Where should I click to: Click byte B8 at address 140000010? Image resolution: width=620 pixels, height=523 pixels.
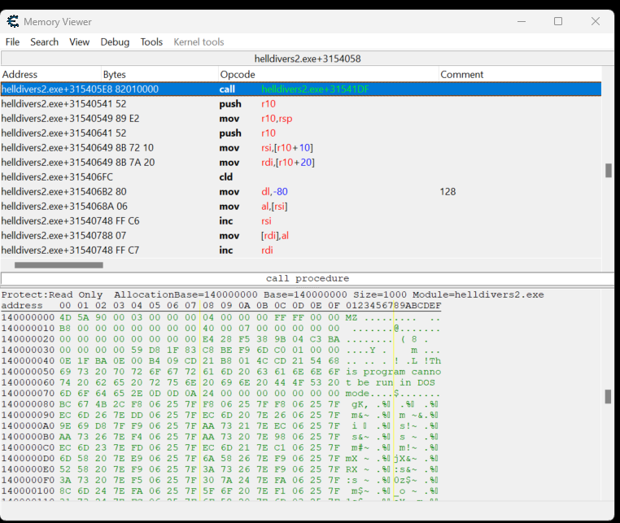point(65,329)
